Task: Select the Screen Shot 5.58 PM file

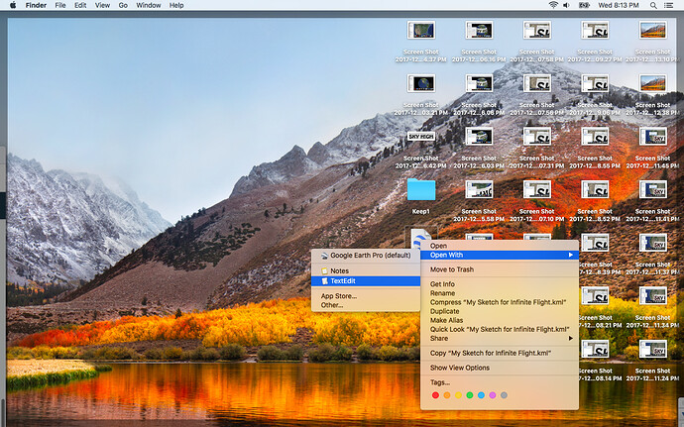Action: [x=479, y=190]
